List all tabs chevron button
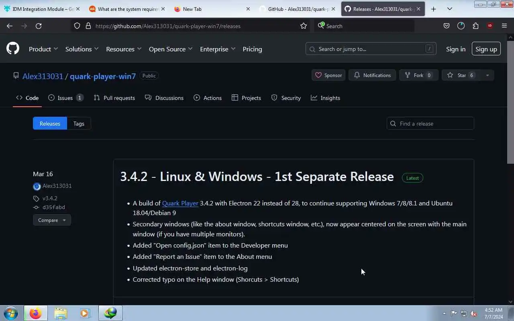This screenshot has width=514, height=321. 449,9
